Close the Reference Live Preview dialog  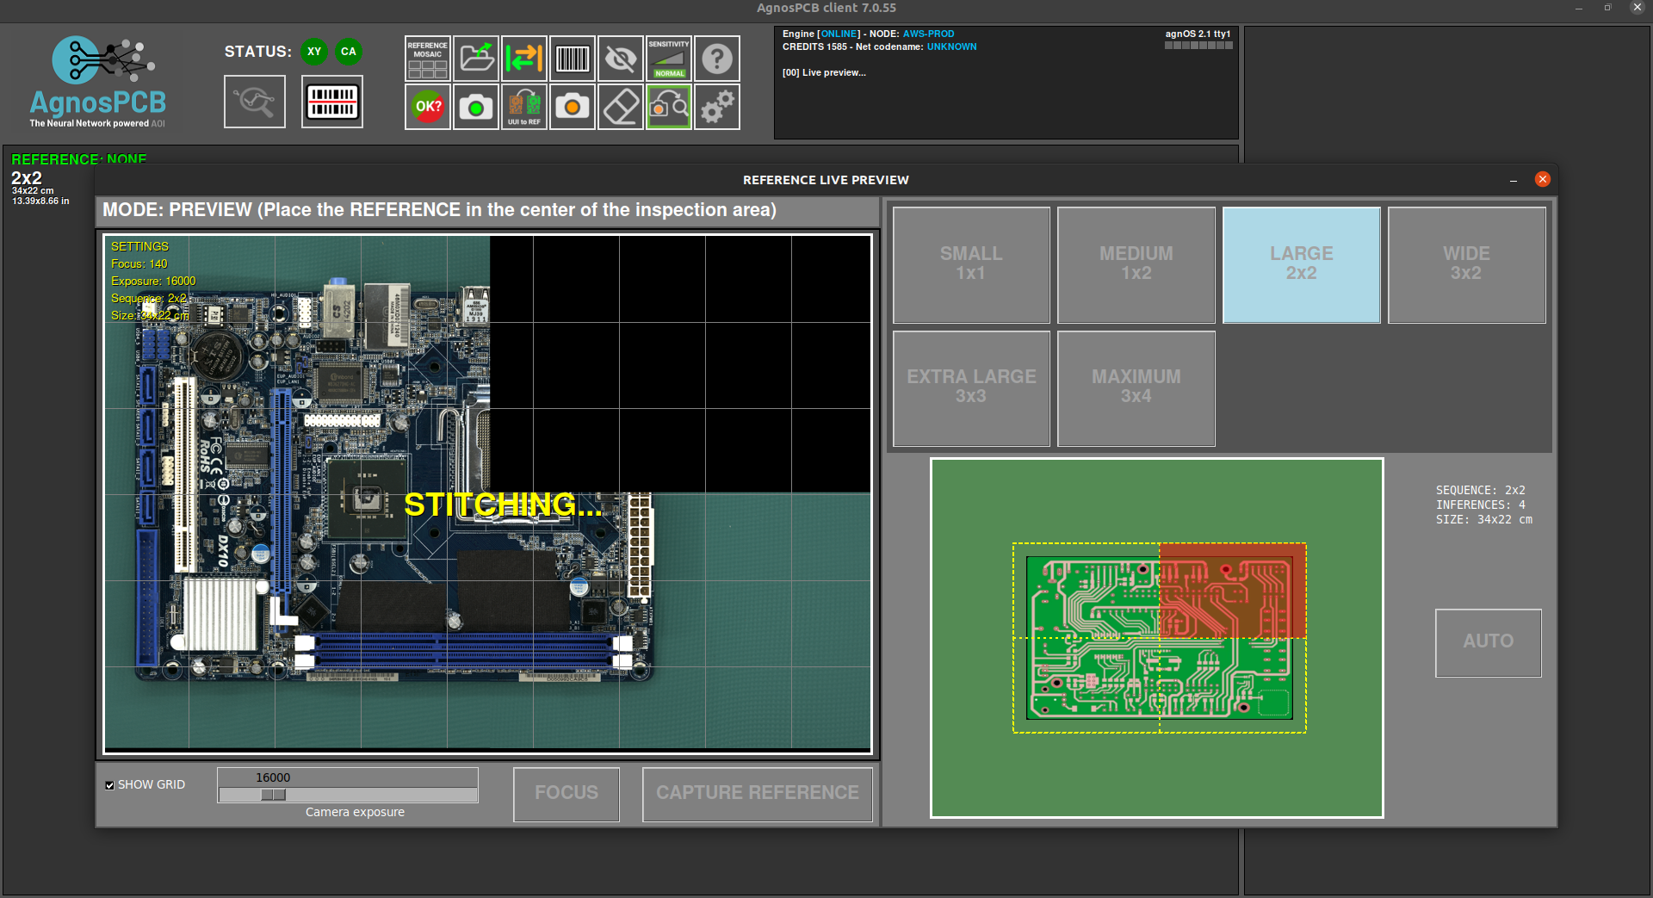tap(1543, 179)
